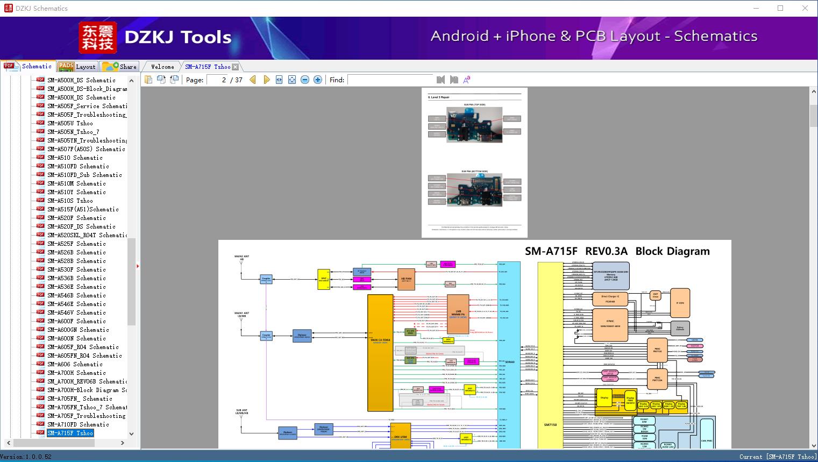Open SM-A530F Schematic
Viewport: 818px width, 462px height.
pyautogui.click(x=76, y=269)
